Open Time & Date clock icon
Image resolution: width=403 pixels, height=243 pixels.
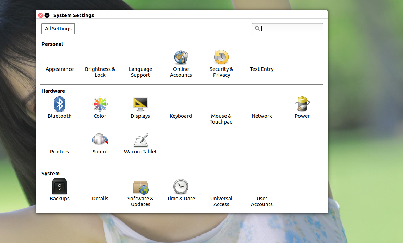(x=181, y=187)
